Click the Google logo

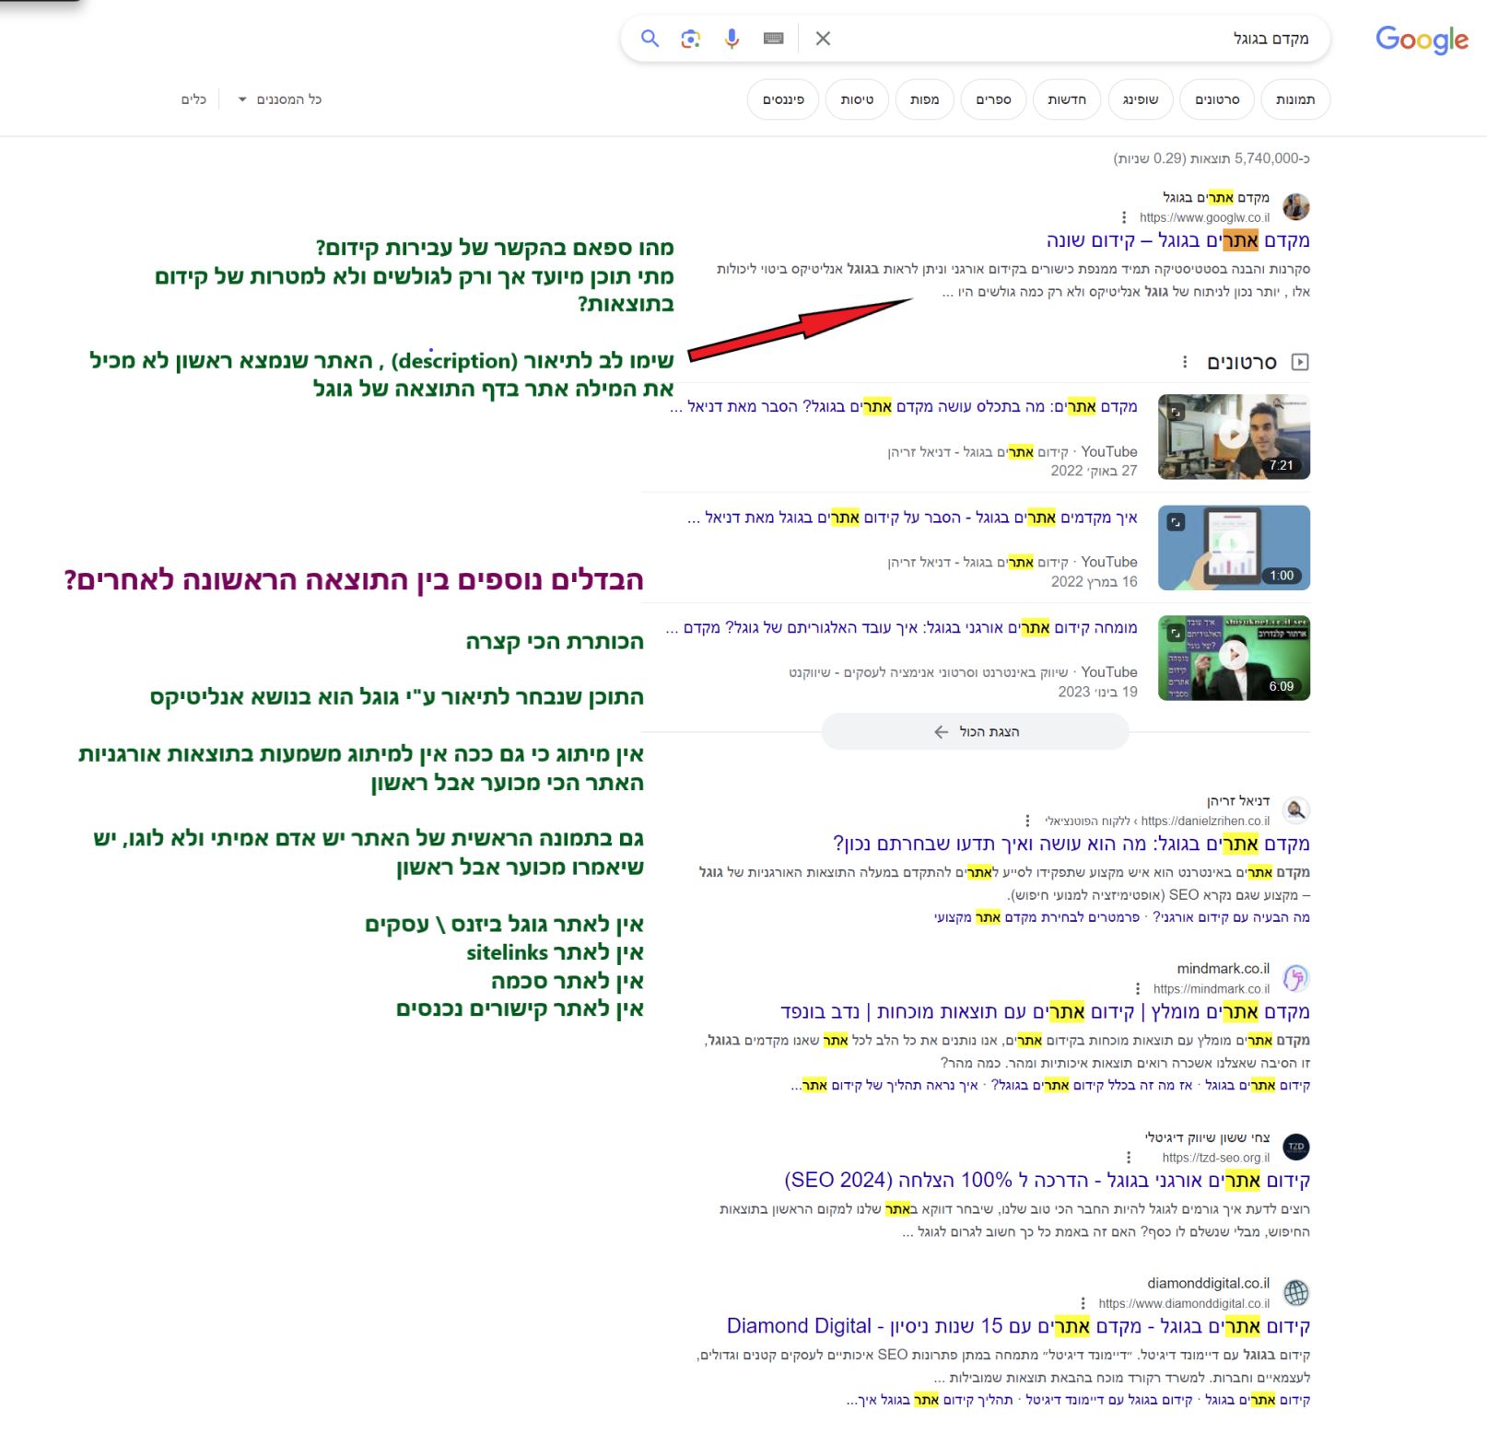click(x=1422, y=40)
